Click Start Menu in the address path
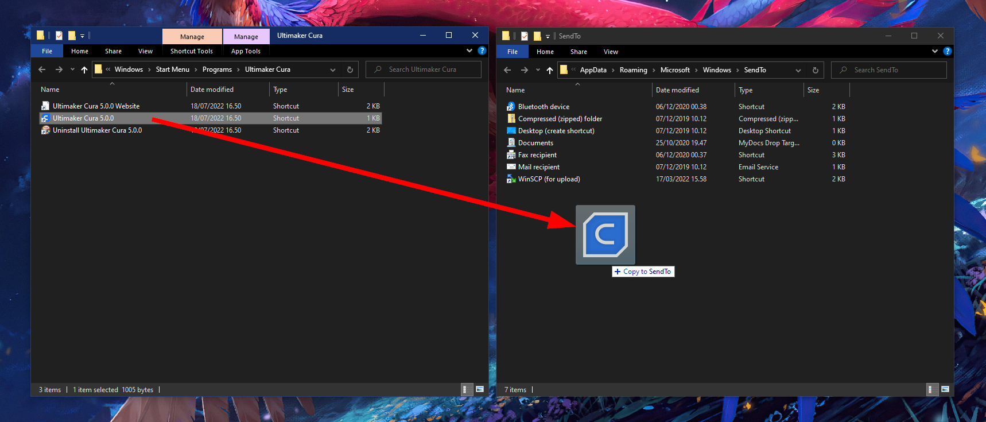Image resolution: width=986 pixels, height=422 pixels. tap(172, 69)
